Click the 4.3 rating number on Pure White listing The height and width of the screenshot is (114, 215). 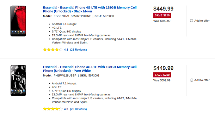66,109
